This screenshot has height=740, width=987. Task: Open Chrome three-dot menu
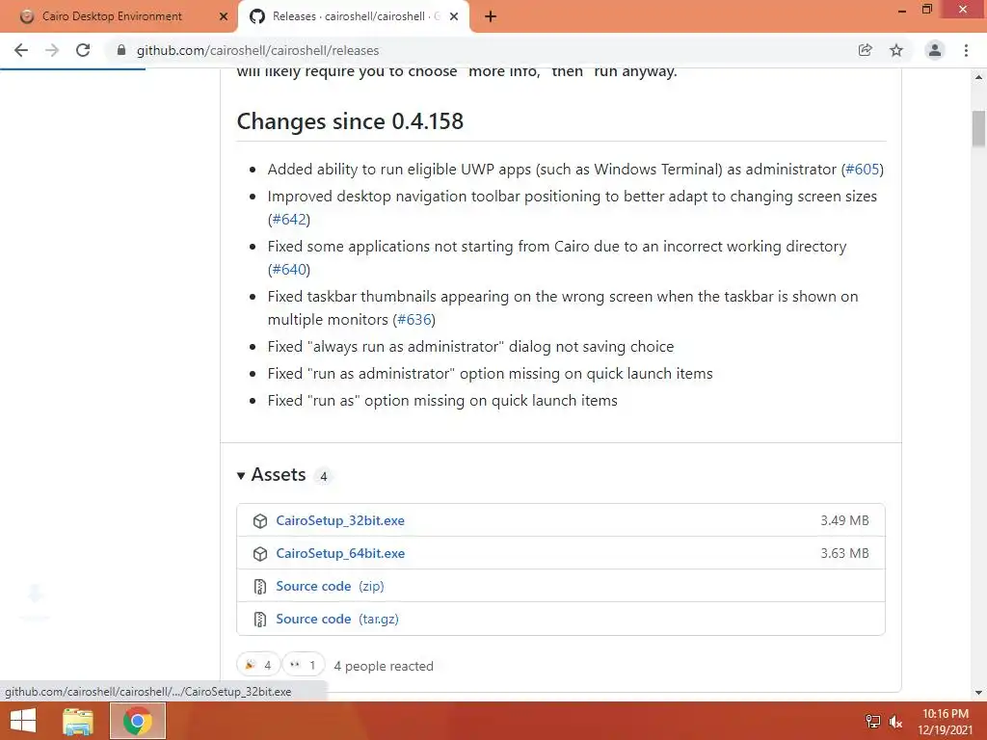[x=966, y=50]
